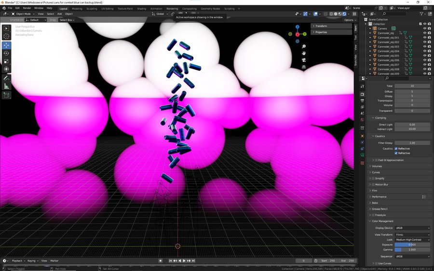Toggle camera view icon in viewport
Image resolution: width=434 pixels, height=271 pixels.
[x=304, y=60]
